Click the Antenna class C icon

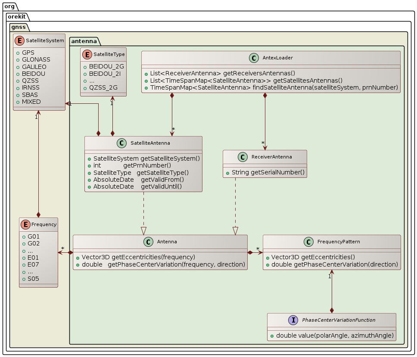coord(149,242)
